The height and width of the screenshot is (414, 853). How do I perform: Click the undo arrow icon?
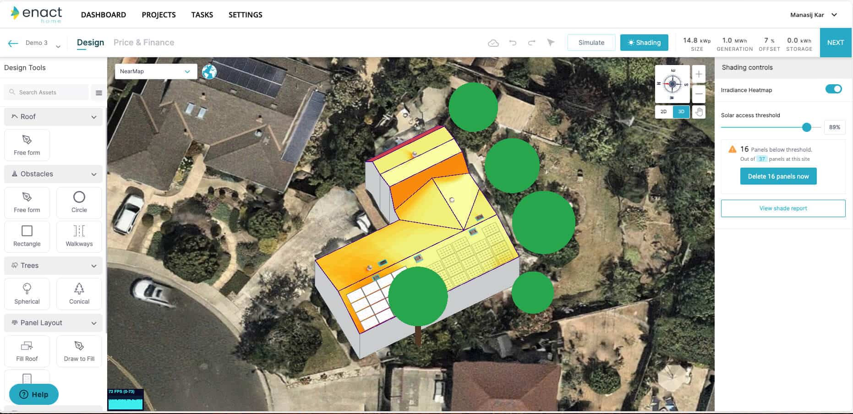tap(513, 43)
